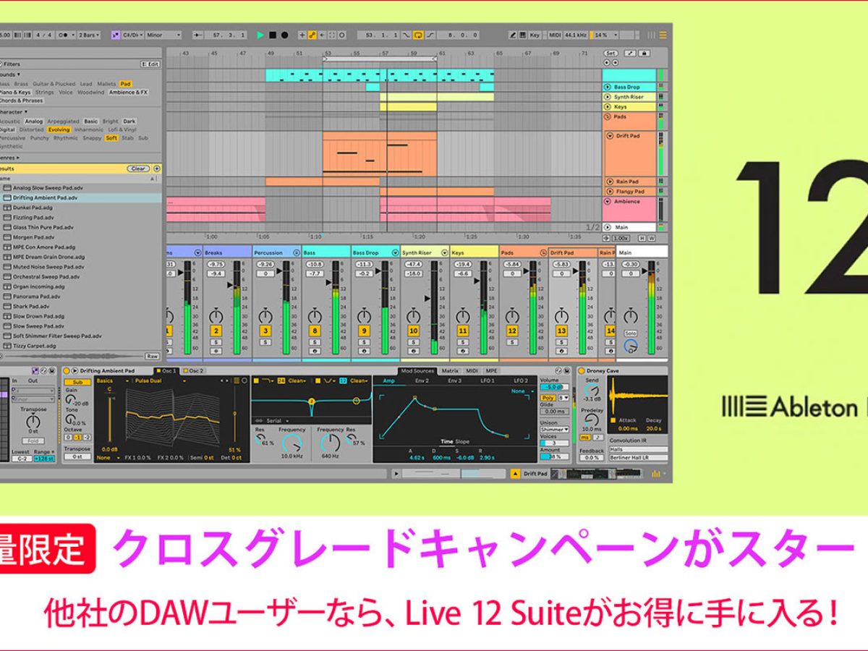Click the global record button in transport
The width and height of the screenshot is (868, 651).
(284, 34)
